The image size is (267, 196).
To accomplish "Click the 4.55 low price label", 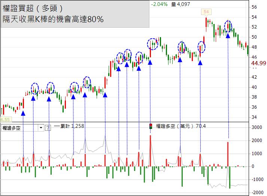I will (x=6, y=120).
